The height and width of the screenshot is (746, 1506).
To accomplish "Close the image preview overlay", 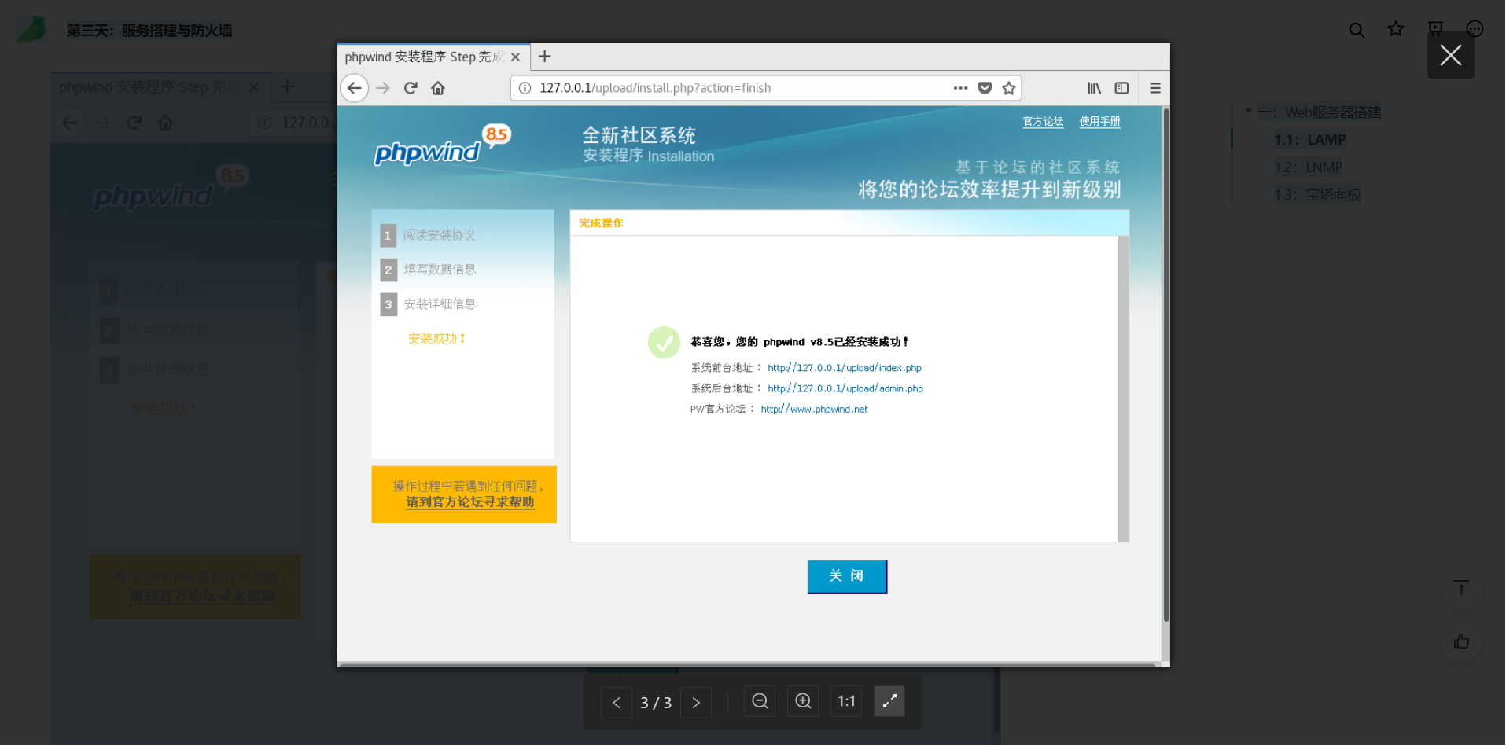I will tap(1450, 55).
